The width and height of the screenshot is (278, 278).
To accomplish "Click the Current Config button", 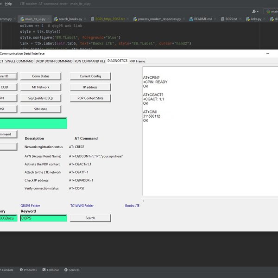I will (90, 76).
